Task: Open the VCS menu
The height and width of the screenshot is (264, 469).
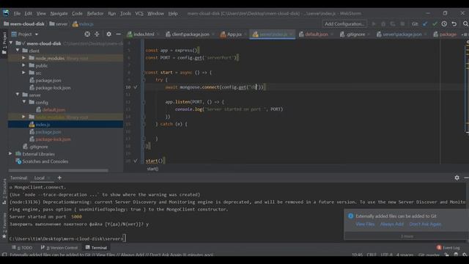Action: click(139, 13)
